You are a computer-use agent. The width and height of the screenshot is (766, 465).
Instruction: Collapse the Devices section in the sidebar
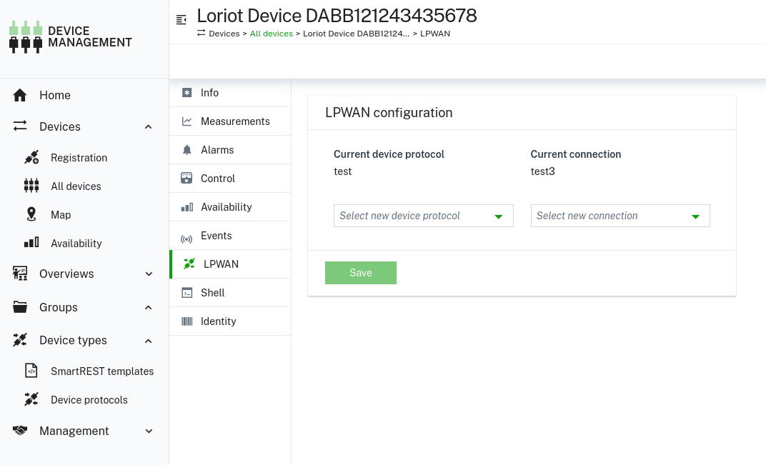[x=149, y=126]
